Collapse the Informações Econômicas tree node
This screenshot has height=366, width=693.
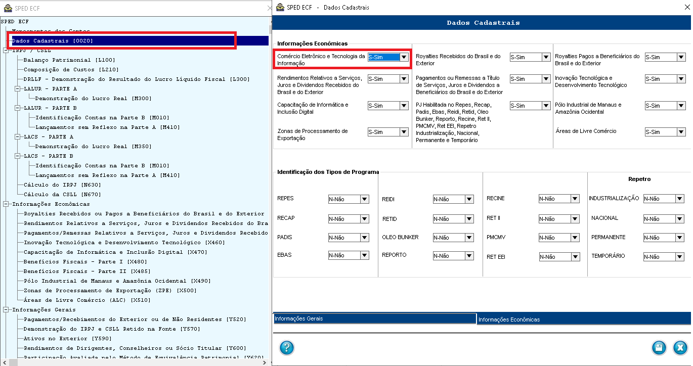[x=6, y=204]
